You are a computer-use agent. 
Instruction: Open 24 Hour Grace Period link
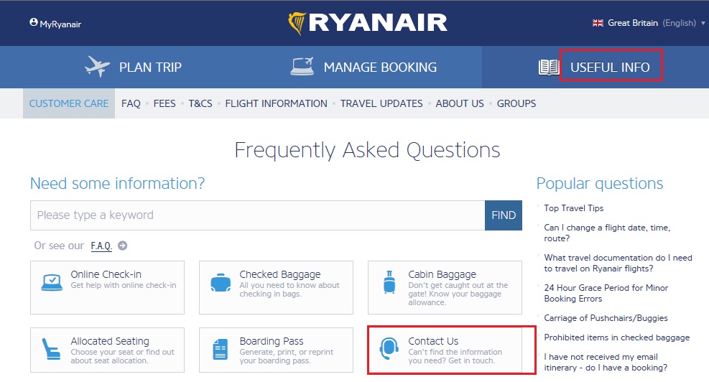(606, 293)
